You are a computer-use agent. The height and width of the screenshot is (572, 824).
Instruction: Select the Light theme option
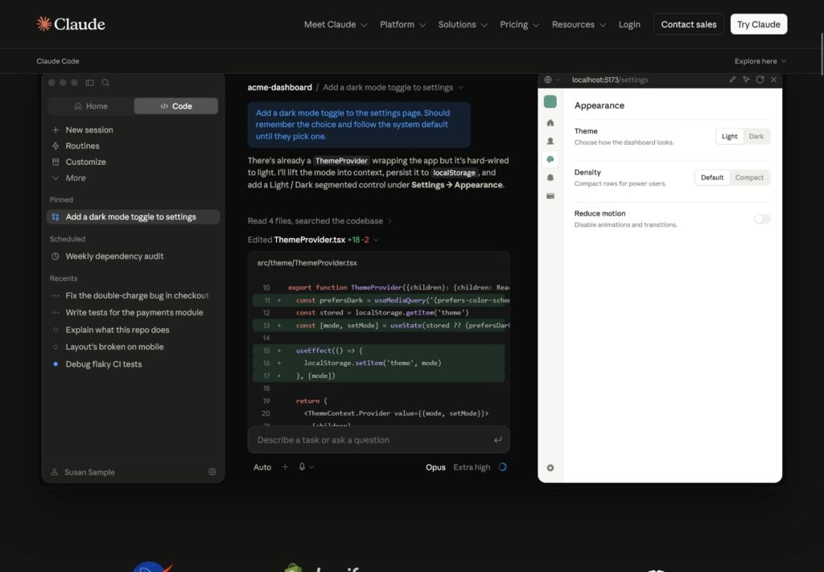729,136
